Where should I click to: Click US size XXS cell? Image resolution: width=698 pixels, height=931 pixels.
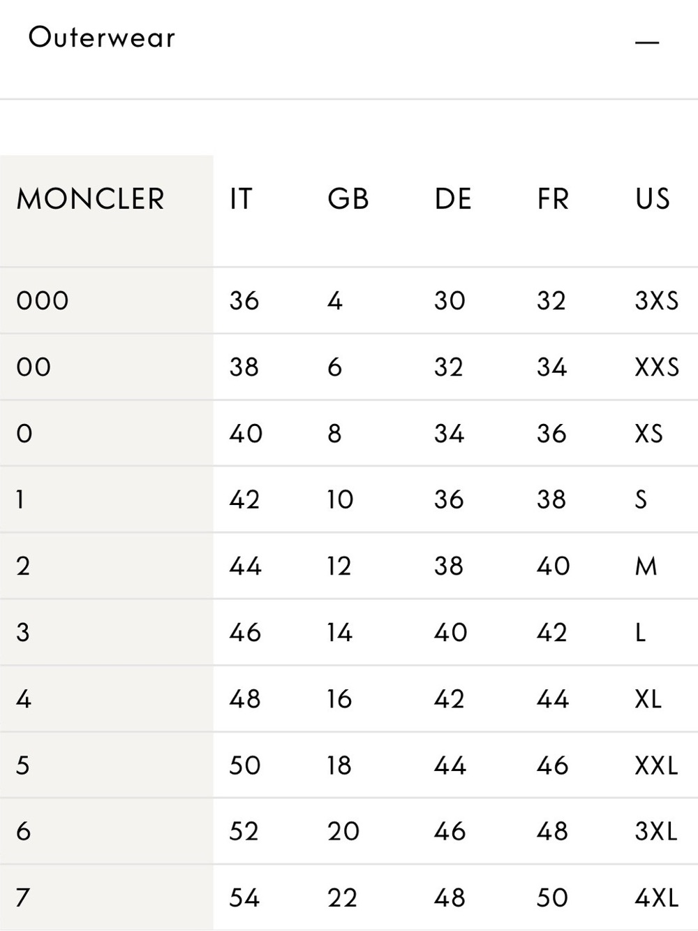click(x=657, y=367)
